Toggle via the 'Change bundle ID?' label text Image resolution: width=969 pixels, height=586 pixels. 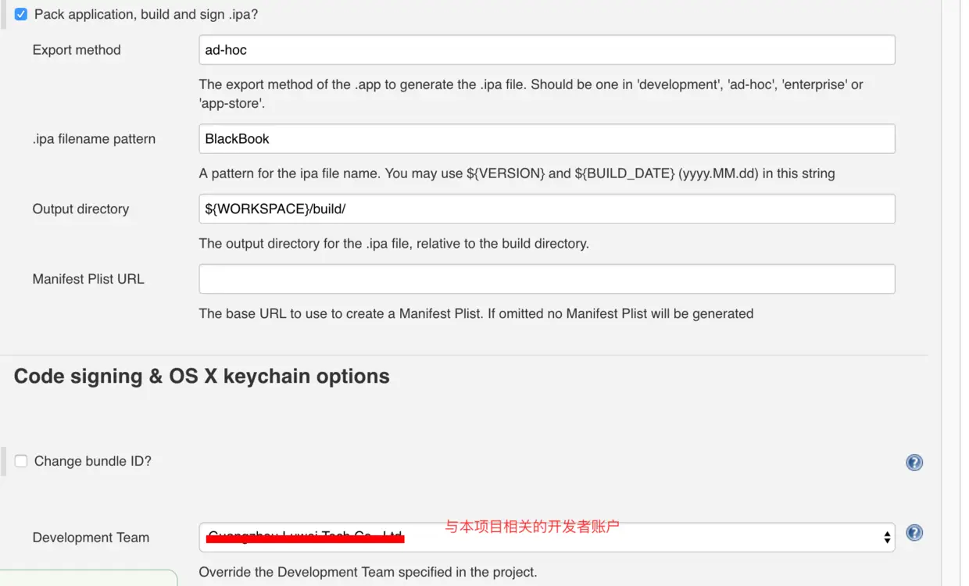click(93, 461)
